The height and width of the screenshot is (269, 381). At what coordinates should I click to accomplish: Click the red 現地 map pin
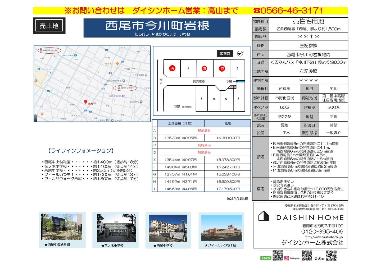pyautogui.click(x=85, y=102)
